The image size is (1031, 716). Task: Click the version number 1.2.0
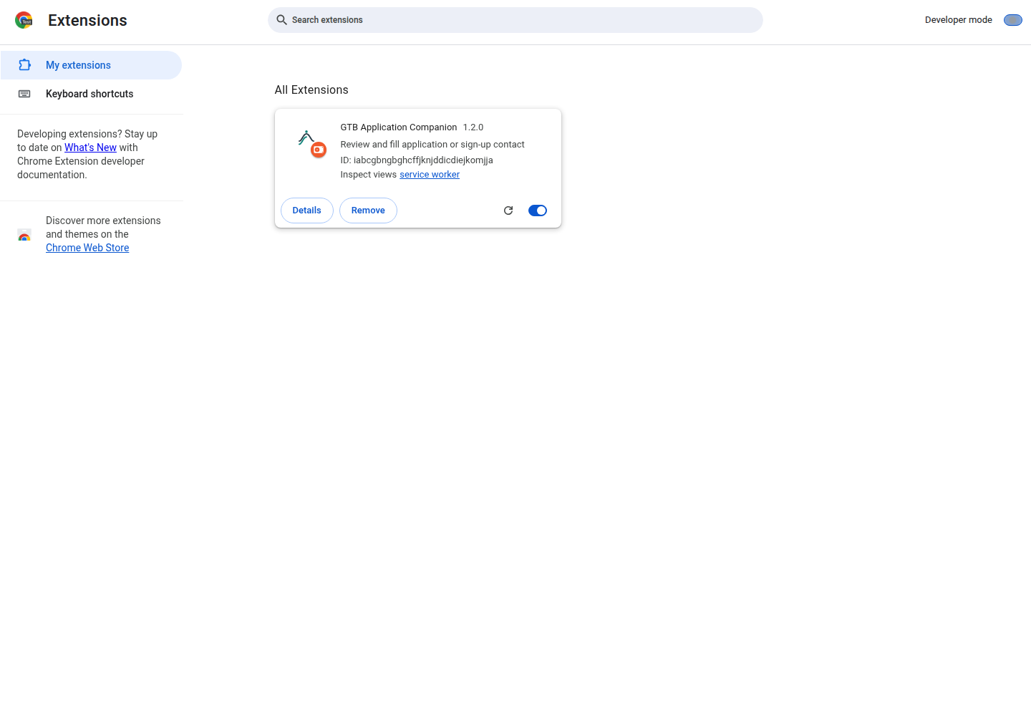pos(473,127)
